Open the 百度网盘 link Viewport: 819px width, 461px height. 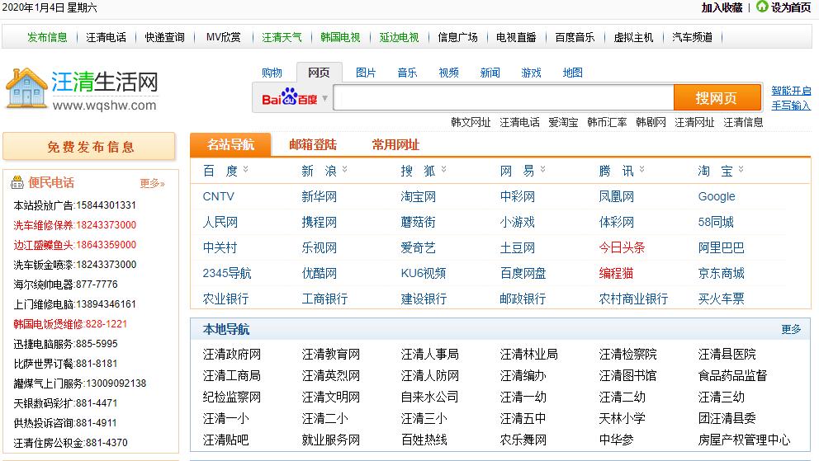pos(523,273)
